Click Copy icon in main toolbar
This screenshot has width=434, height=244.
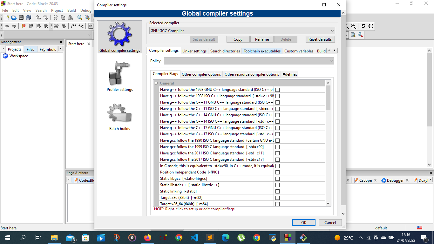pos(63,17)
